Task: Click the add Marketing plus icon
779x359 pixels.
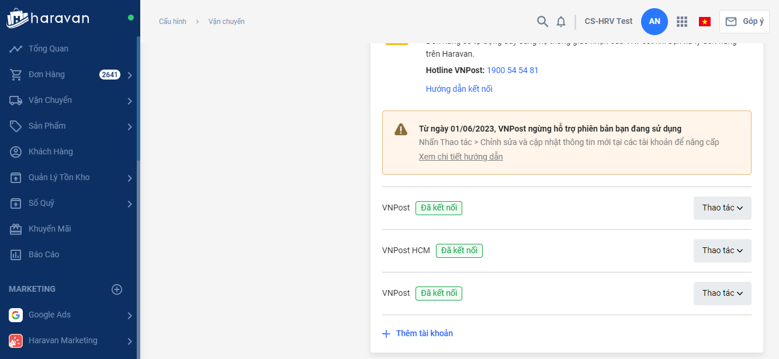Action: pos(117,289)
